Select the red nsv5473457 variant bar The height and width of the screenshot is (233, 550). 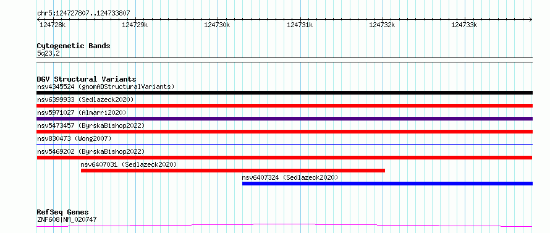284,132
